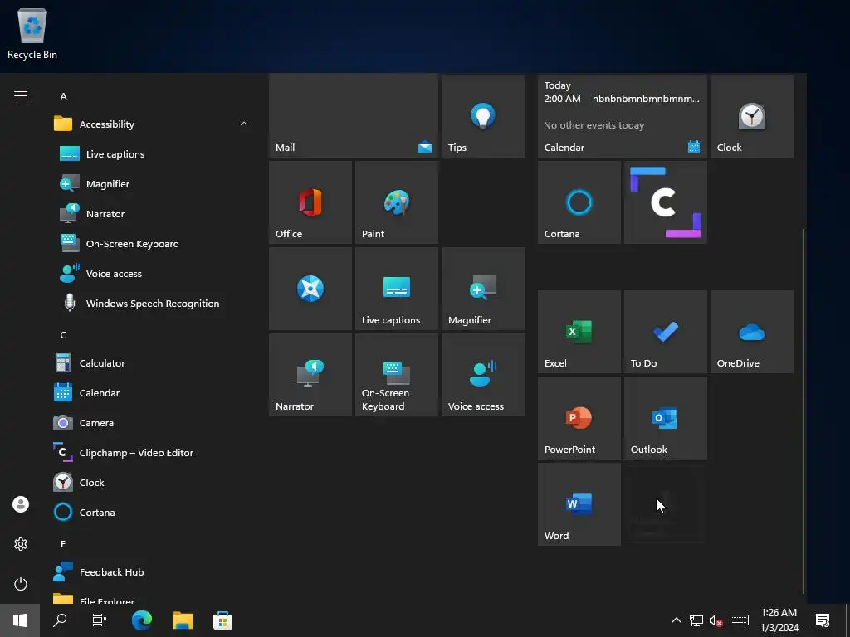Viewport: 850px width, 637px height.
Task: Launch the Live captions tile
Action: pos(397,289)
